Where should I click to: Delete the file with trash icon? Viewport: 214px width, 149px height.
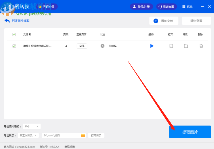(201, 46)
